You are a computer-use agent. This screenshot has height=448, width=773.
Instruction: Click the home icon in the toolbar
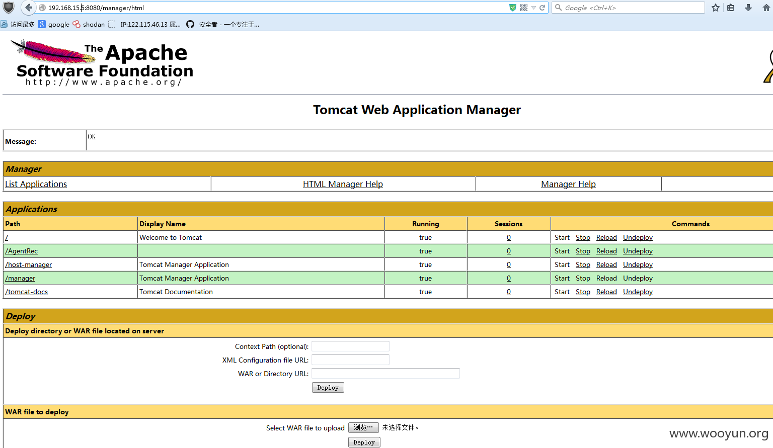point(766,8)
